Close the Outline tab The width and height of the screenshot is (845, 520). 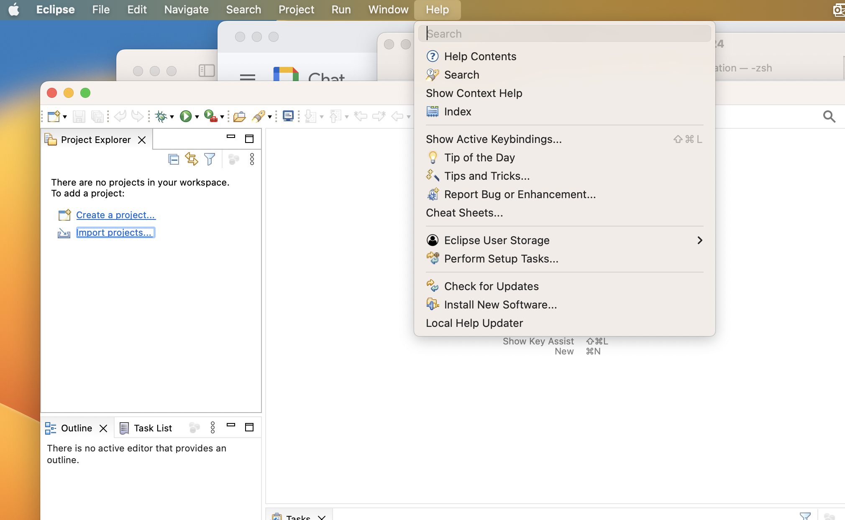coord(103,428)
